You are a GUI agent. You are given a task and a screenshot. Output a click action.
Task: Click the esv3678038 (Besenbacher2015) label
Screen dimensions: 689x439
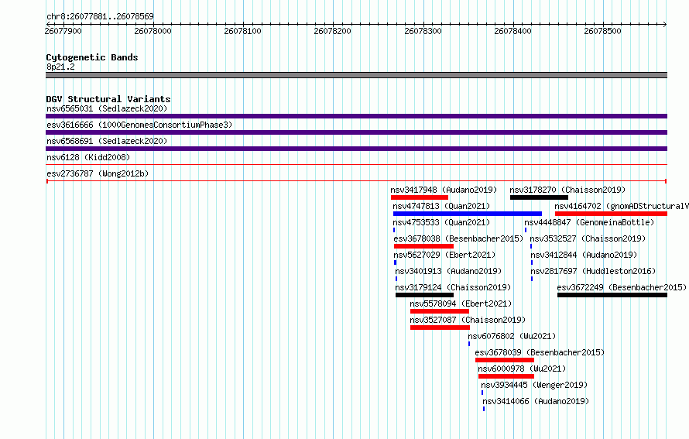click(458, 238)
